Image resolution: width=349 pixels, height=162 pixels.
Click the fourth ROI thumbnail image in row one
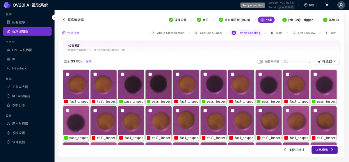coord(159,84)
